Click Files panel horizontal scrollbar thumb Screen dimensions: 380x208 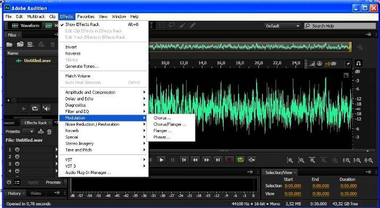[x=14, y=100]
